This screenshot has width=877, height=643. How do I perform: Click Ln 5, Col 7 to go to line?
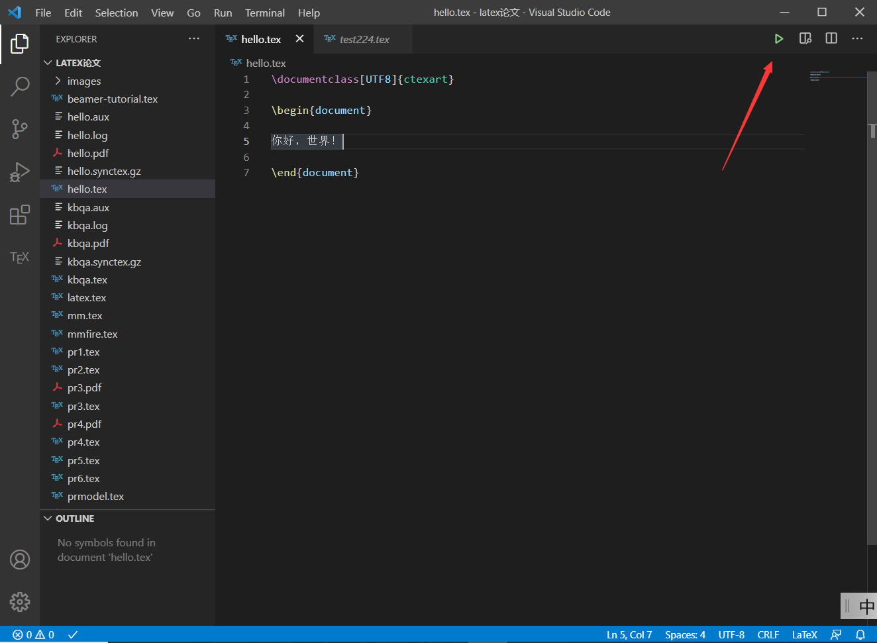click(x=629, y=634)
